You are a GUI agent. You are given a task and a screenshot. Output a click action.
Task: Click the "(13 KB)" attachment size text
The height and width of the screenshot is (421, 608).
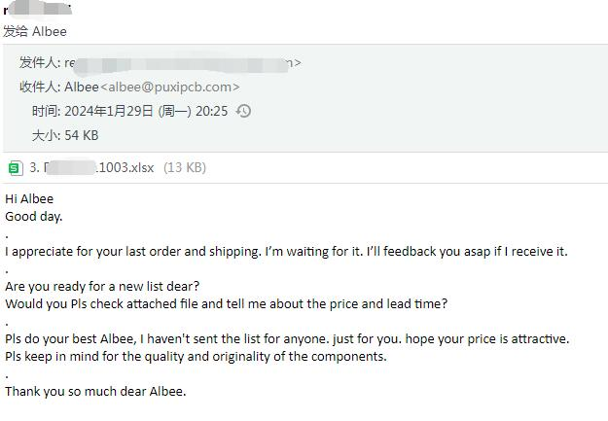[185, 167]
